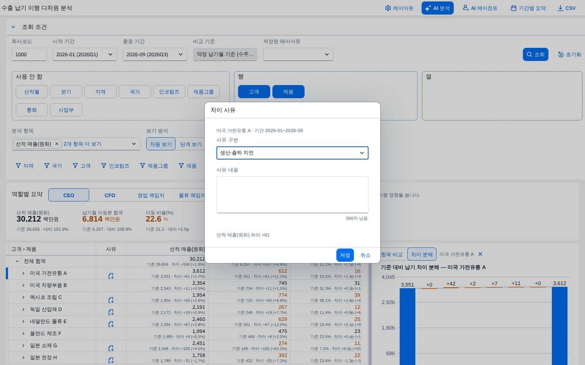Viewport: 585px width, 365px height.
Task: Clear the 미국 가전유통 A chart selection
Action: pyautogui.click(x=480, y=254)
